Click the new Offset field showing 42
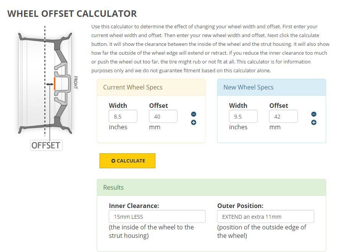This screenshot has height=252, width=356. click(283, 116)
